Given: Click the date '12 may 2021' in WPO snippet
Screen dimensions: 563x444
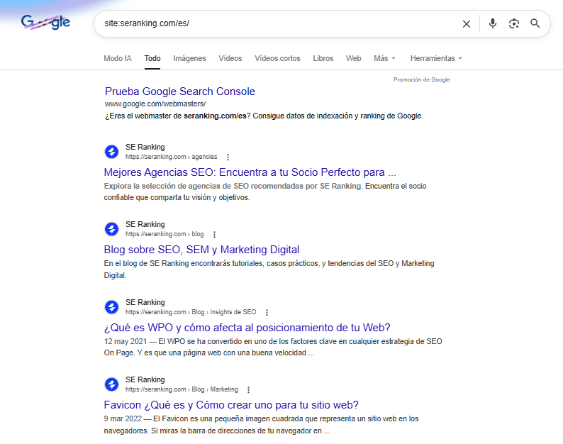Looking at the screenshot, I should (x=126, y=341).
